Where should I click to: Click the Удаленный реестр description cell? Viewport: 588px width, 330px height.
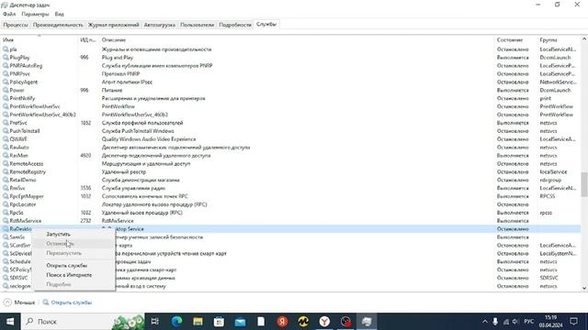124,171
